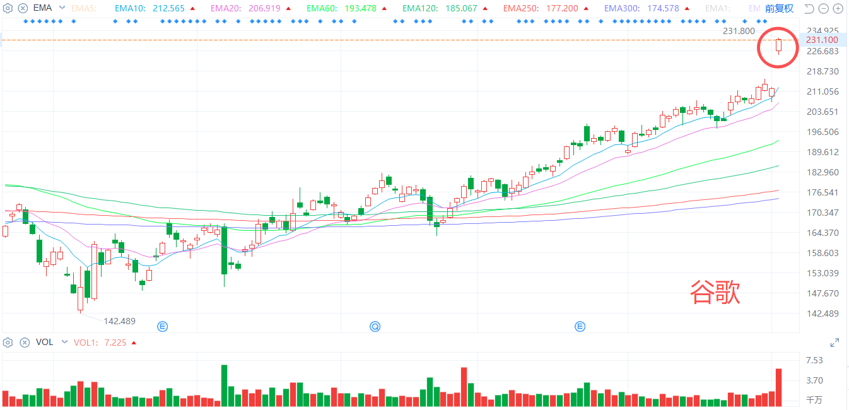Select the EMA indicator name label
The width and height of the screenshot is (849, 410).
(42, 8)
